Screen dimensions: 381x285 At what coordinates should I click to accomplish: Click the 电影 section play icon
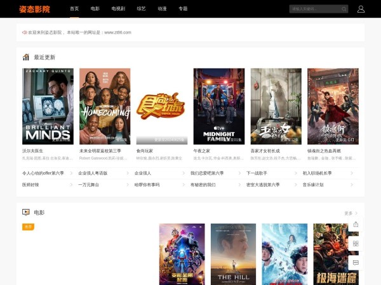pyautogui.click(x=26, y=212)
